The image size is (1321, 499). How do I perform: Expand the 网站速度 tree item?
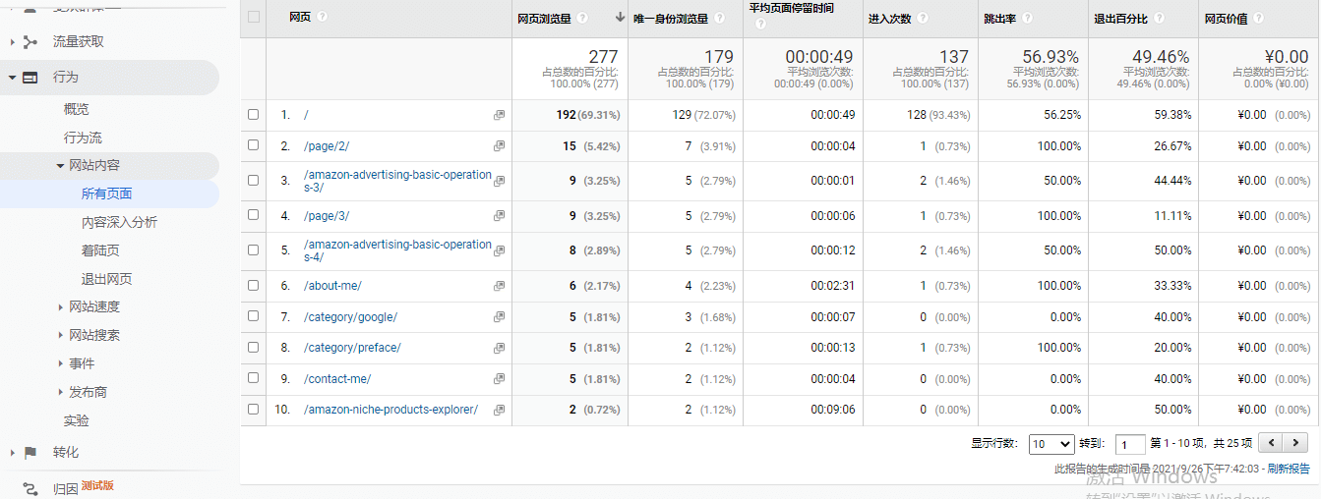click(x=61, y=307)
